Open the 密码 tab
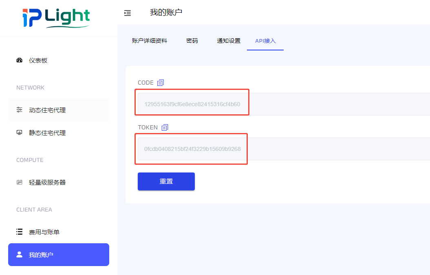This screenshot has width=430, height=275. (x=192, y=41)
